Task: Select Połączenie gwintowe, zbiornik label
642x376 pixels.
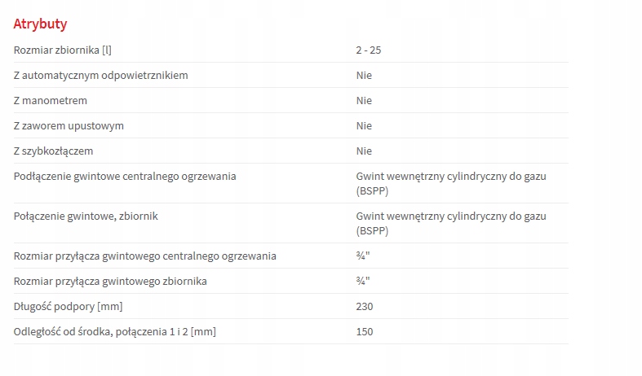Action: tap(86, 216)
